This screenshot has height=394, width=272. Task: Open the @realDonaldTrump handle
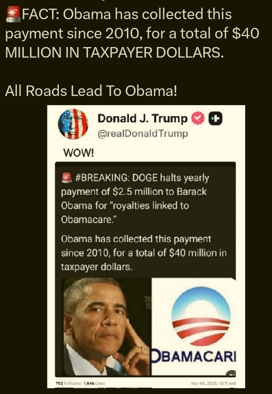[143, 134]
